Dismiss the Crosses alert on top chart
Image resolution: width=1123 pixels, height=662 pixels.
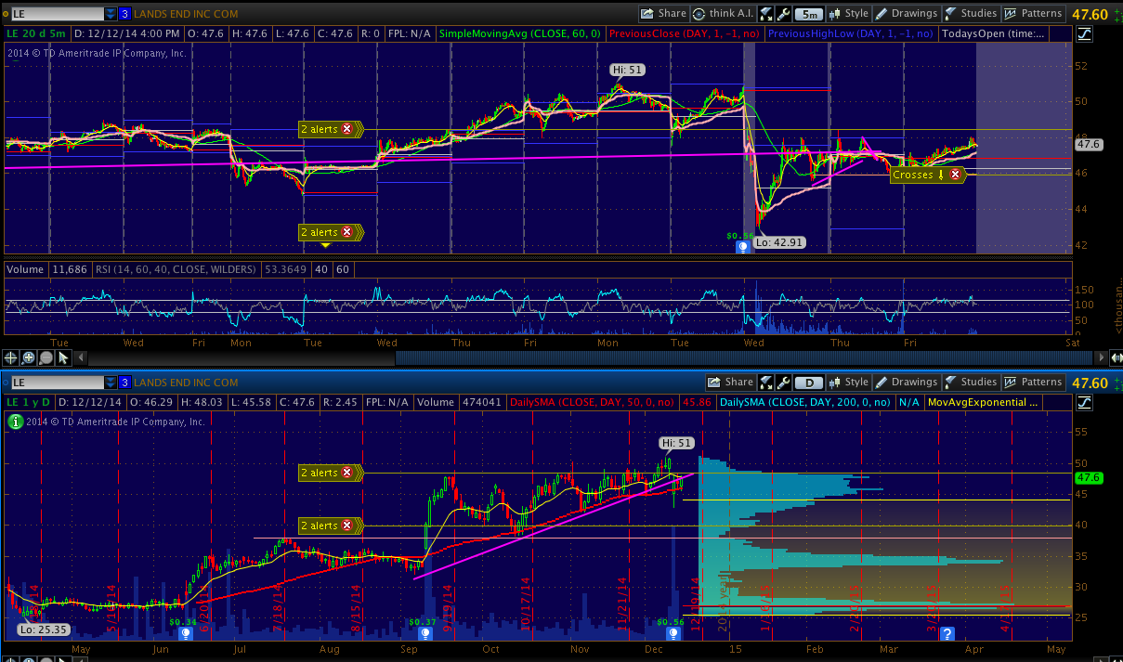tap(954, 175)
